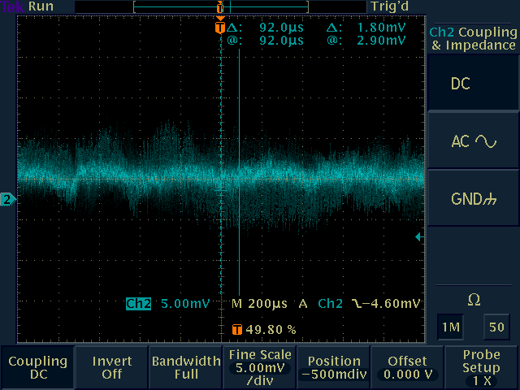Click the orange trigger position T marker

220,27
